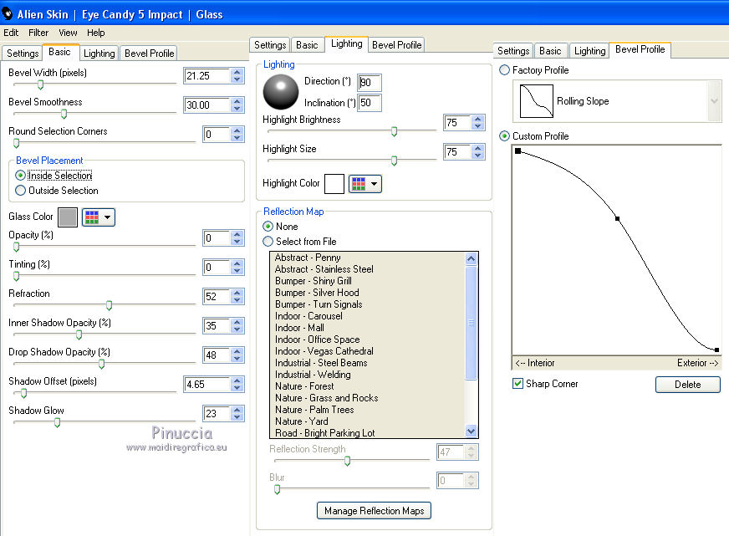Image resolution: width=729 pixels, height=536 pixels.
Task: Click the gray Glass Color swatch
Action: [68, 217]
